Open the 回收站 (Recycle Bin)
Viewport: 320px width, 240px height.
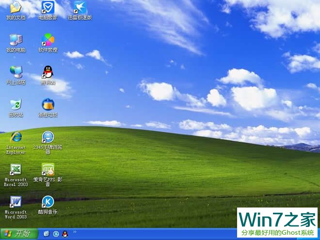coord(16,105)
